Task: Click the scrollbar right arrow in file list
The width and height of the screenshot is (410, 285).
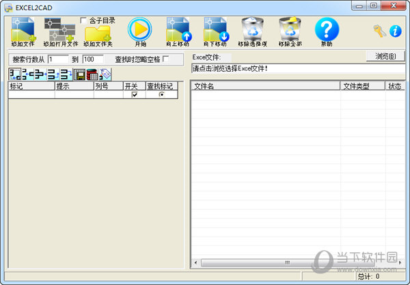Action: pyautogui.click(x=400, y=262)
